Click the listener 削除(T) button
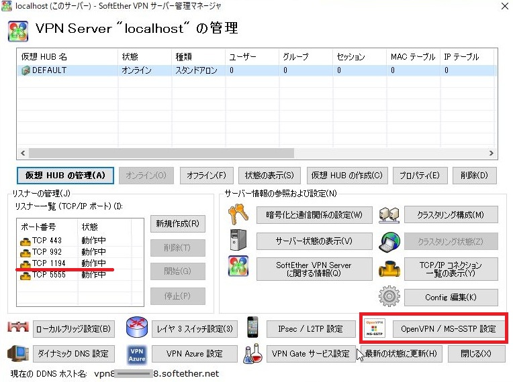This screenshot has height=382, width=513. pos(178,248)
